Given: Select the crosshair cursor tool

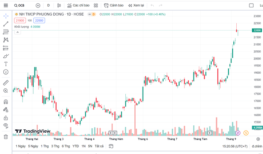Looking at the screenshot, I should pos(6,16).
